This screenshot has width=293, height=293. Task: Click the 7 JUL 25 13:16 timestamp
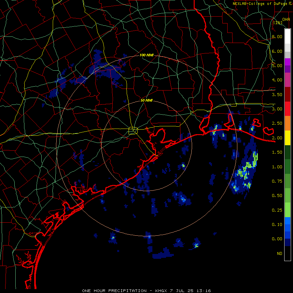[x=190, y=291]
